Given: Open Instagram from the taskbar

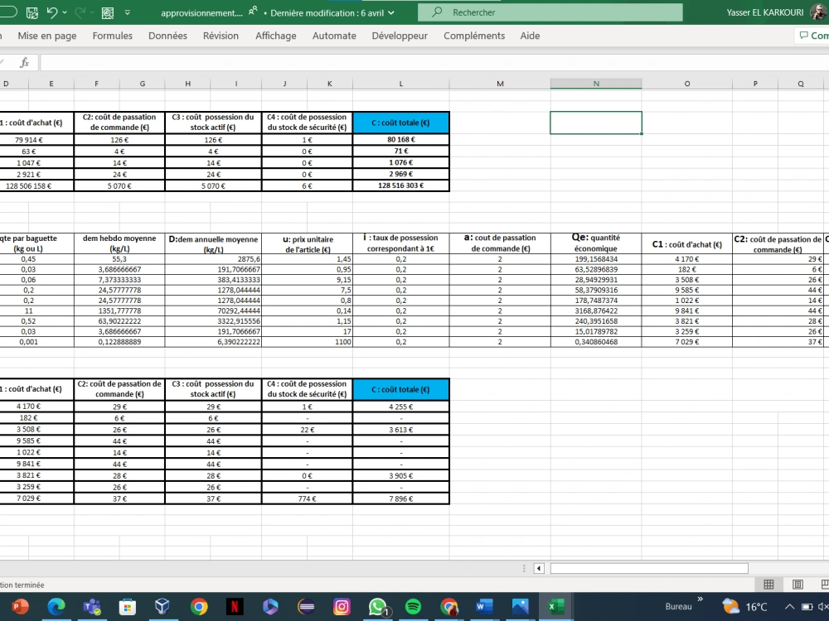Looking at the screenshot, I should [x=342, y=607].
